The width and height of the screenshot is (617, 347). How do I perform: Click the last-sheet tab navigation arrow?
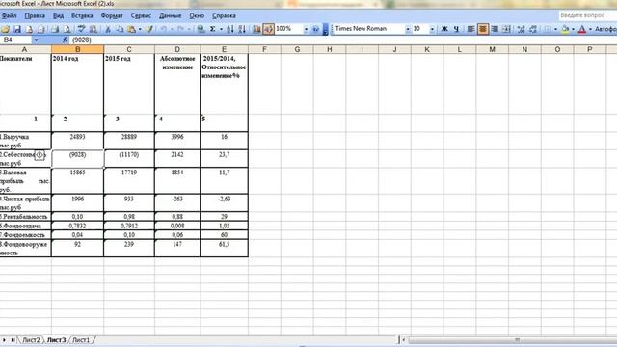(x=13, y=340)
